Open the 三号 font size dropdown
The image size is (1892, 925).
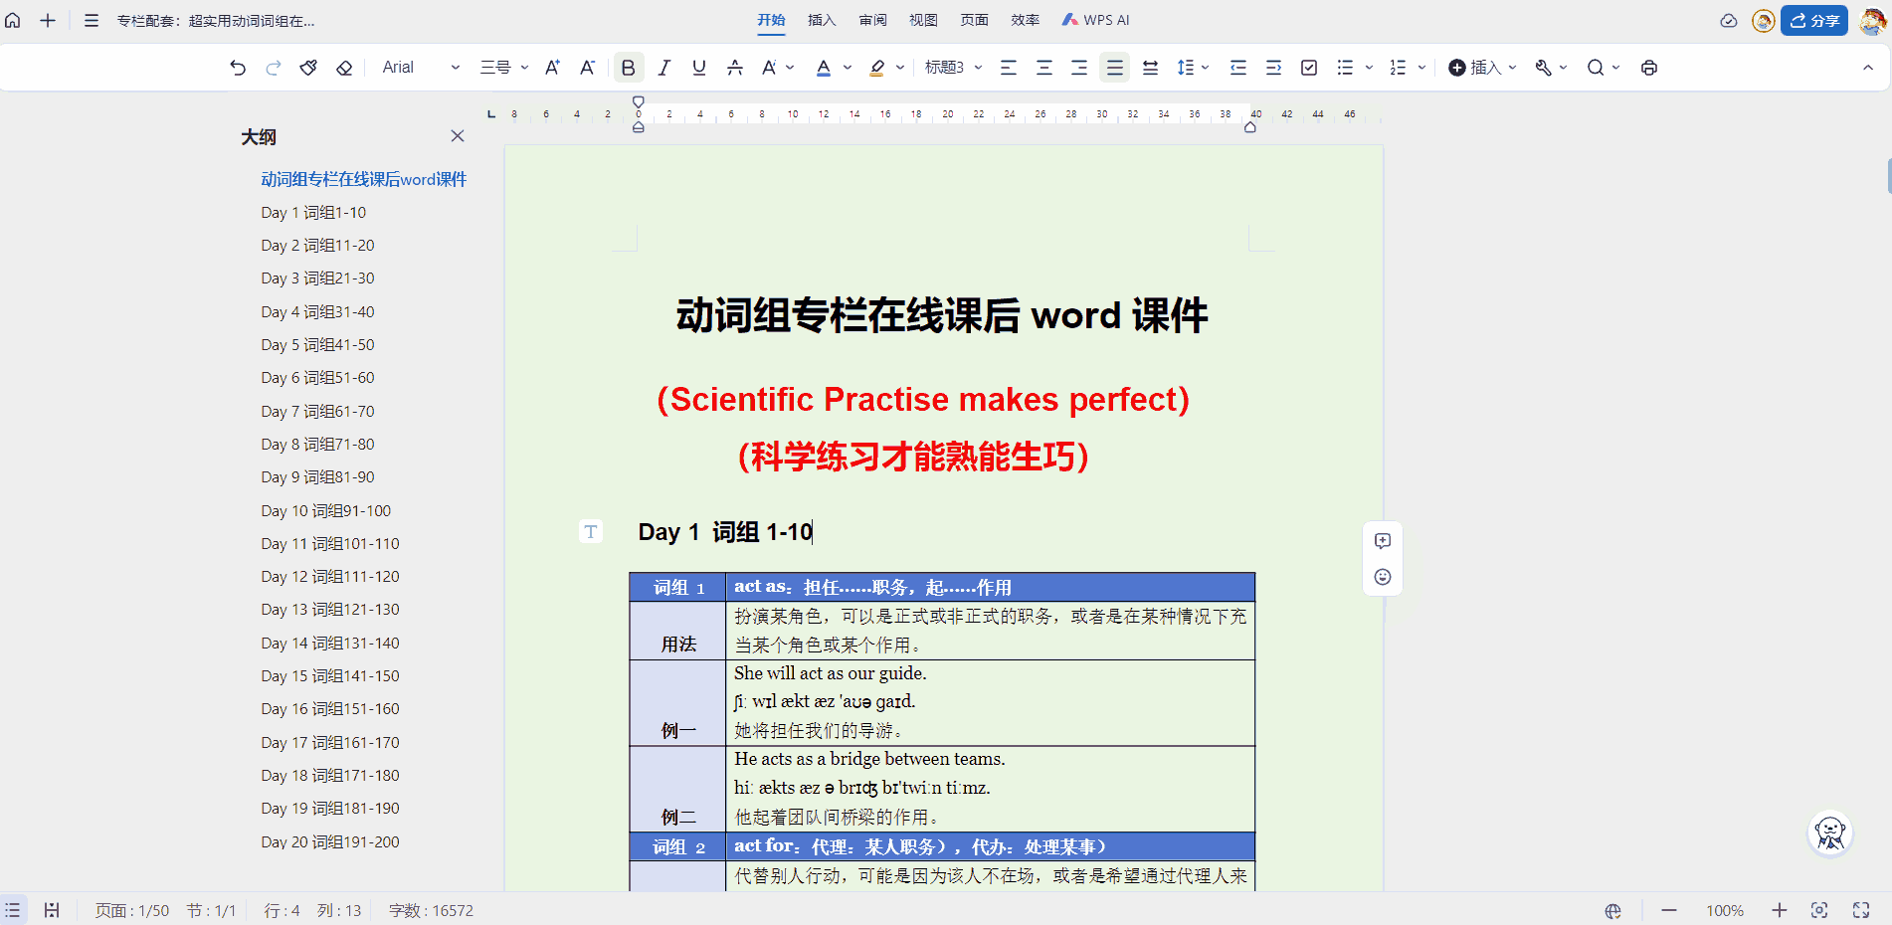pos(504,68)
